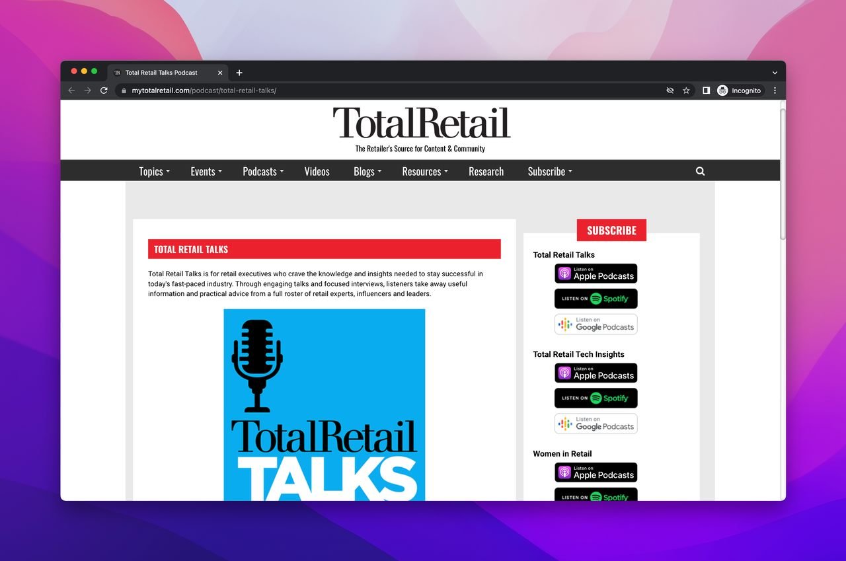This screenshot has height=561, width=846.
Task: Click the search magnifier icon in navigation bar
Action: 700,171
